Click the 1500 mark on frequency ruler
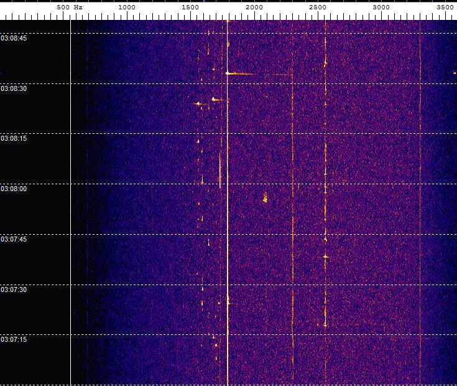 pyautogui.click(x=190, y=7)
